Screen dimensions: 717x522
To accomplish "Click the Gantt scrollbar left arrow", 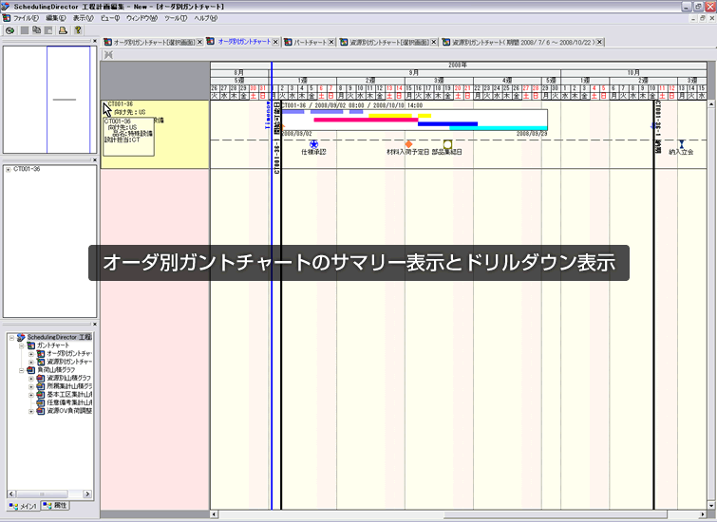I will tap(214, 515).
